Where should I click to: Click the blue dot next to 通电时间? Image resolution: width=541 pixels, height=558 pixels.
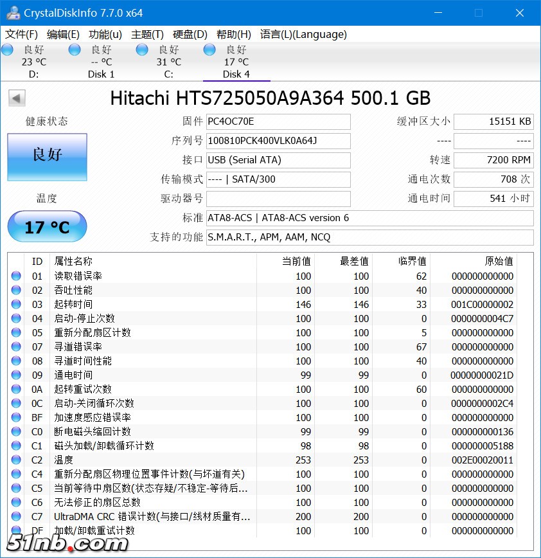pos(16,375)
